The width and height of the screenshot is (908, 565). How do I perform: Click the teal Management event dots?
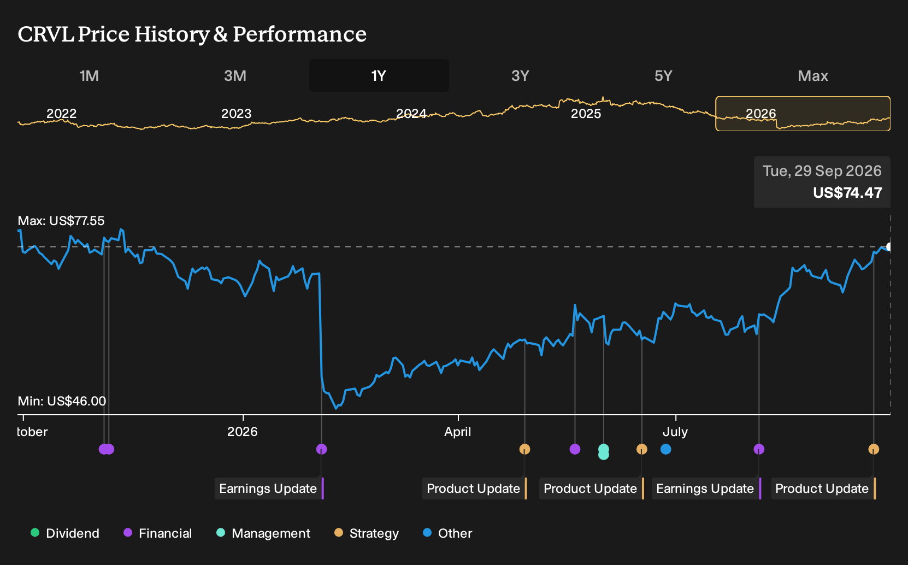click(604, 452)
